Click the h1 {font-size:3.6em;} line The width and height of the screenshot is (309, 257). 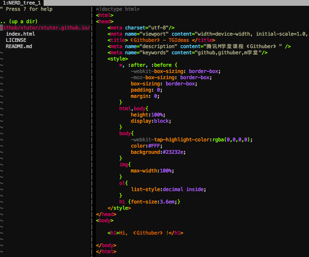(x=150, y=202)
